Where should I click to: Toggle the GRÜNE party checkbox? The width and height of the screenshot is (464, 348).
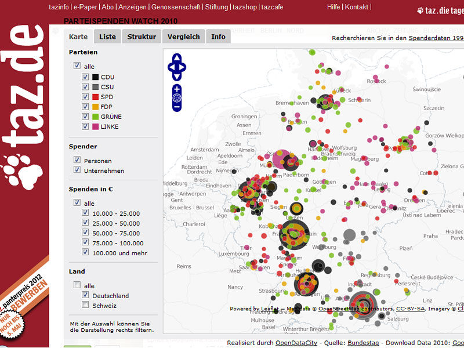point(85,117)
